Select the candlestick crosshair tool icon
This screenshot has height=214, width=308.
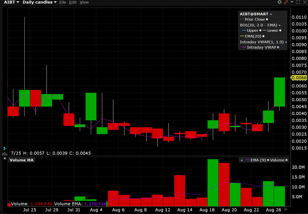tap(5, 148)
